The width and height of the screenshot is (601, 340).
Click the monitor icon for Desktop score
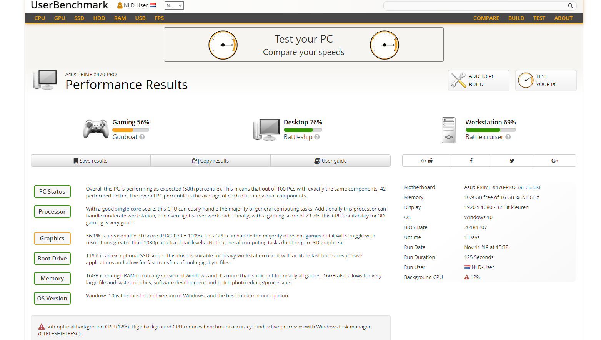266,130
